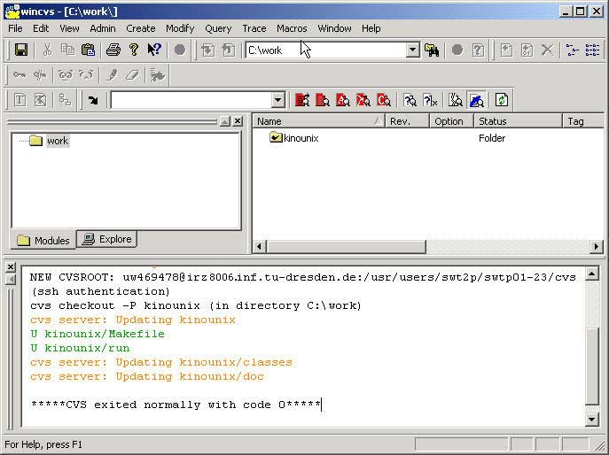This screenshot has height=455, width=609.
Task: Toggle the highlighted filter button beside refresh
Action: pyautogui.click(x=477, y=100)
